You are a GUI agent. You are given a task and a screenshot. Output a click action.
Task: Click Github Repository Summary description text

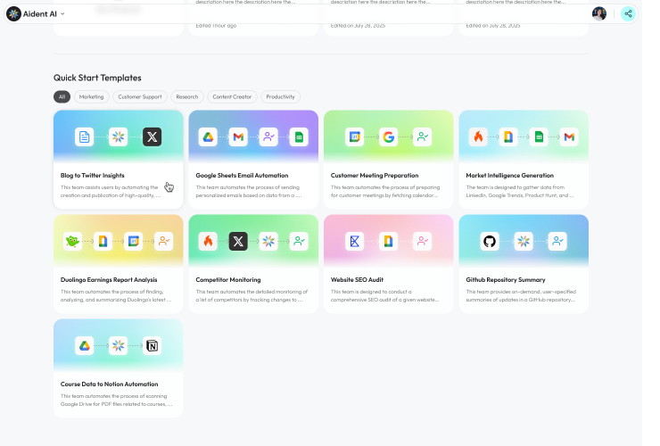click(521, 296)
